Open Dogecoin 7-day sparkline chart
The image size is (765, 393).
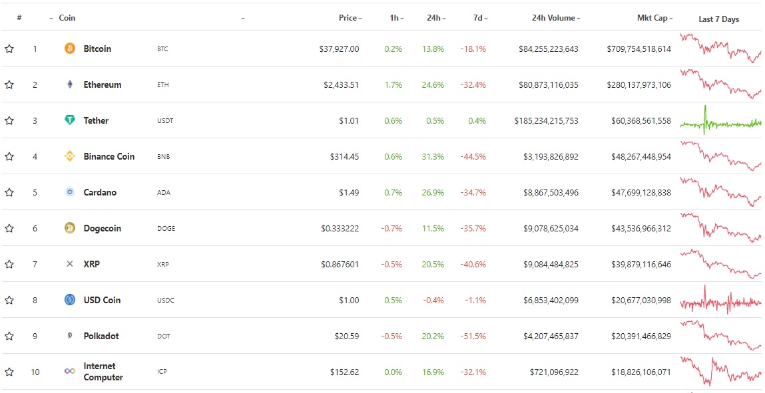pyautogui.click(x=720, y=228)
